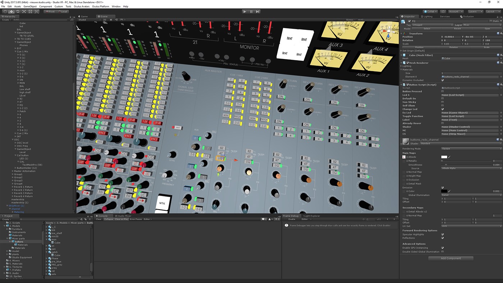
Task: Select the Rotate tool in toolbar
Action: (18, 12)
